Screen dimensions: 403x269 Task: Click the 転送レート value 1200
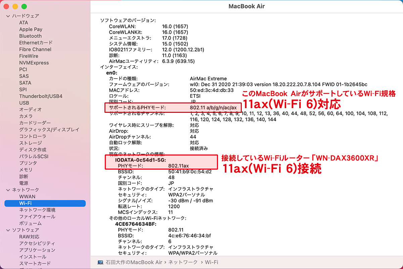[x=174, y=207]
